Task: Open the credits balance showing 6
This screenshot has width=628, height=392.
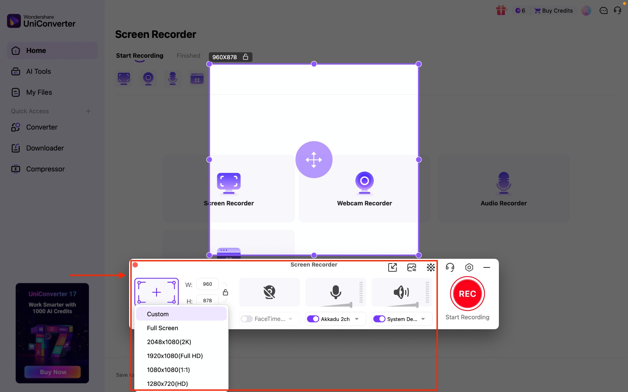Action: pos(520,11)
